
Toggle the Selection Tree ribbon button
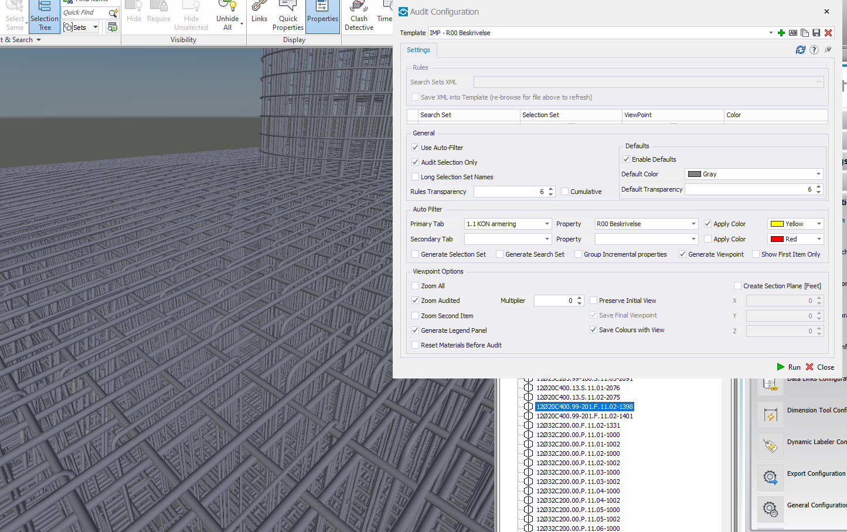[x=45, y=16]
